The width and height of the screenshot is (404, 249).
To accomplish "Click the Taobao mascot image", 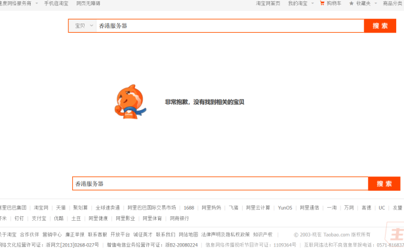I will click(x=131, y=102).
